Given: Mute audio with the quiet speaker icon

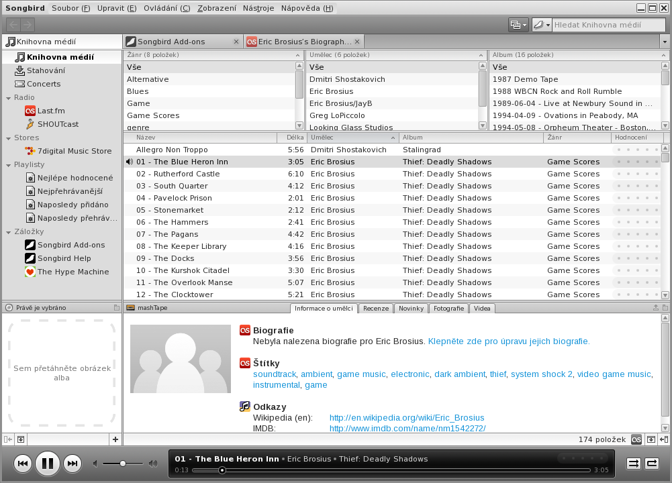Looking at the screenshot, I should tap(95, 464).
